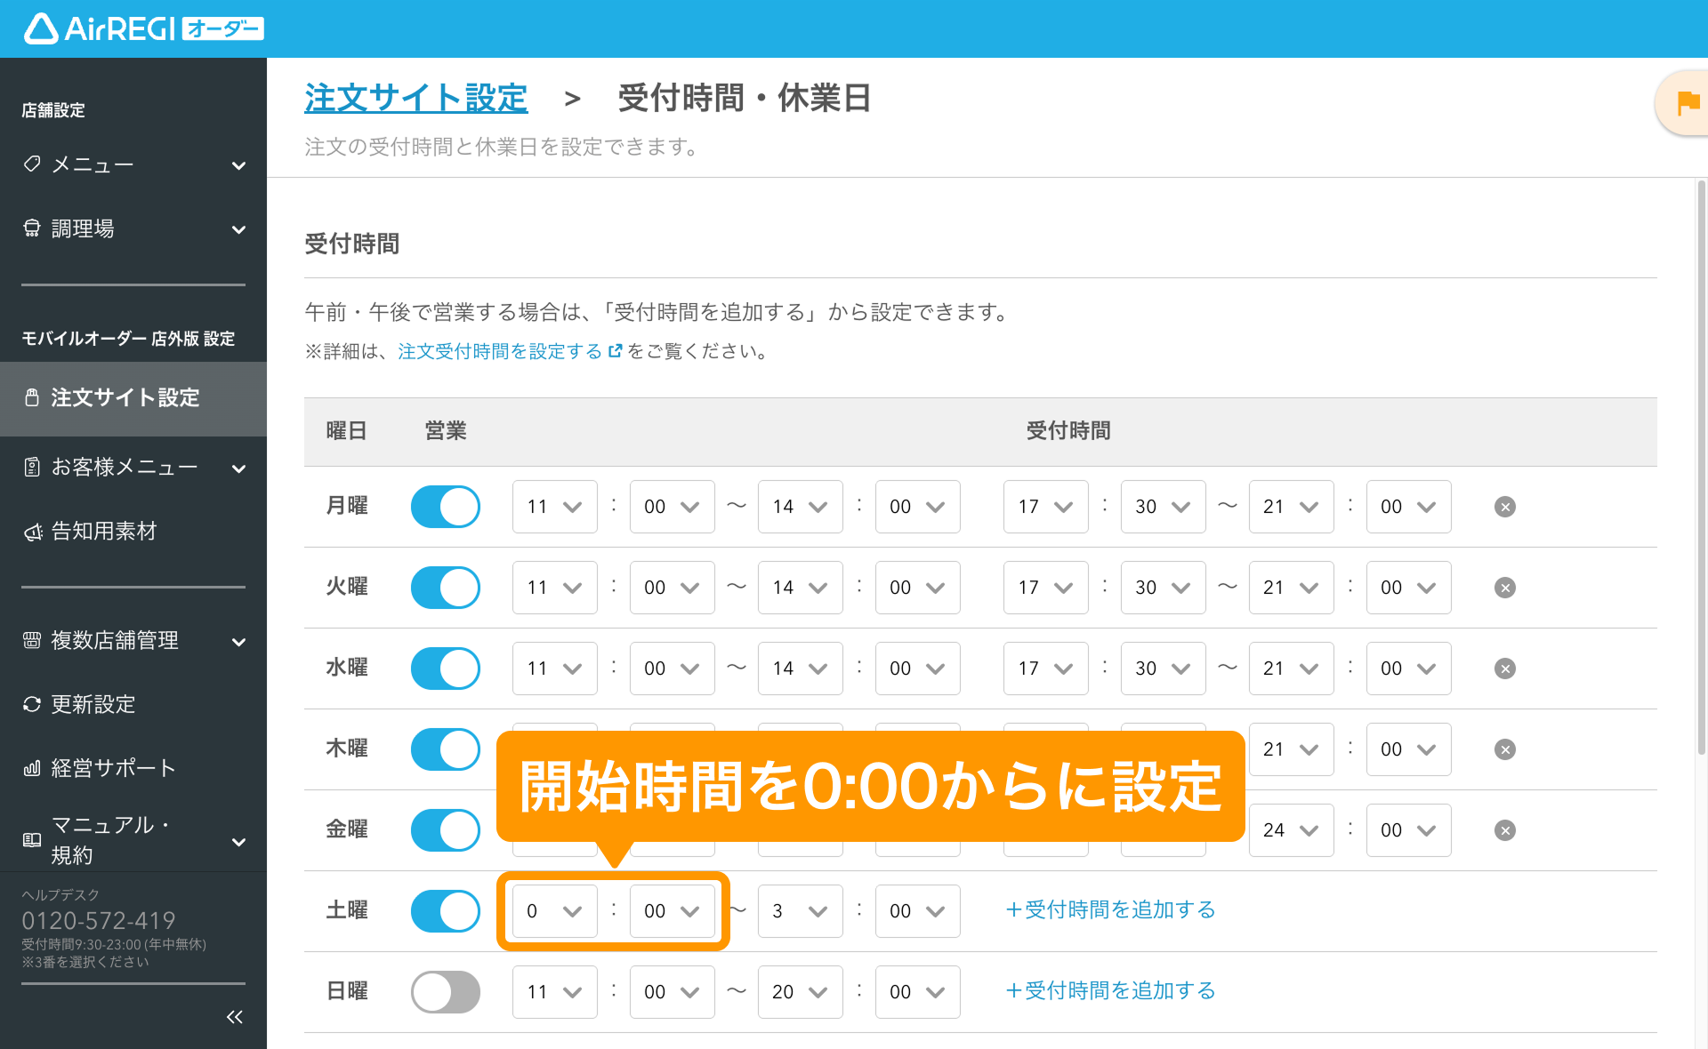Open 火曜 second start hour dropdown showing 17

pyautogui.click(x=1045, y=588)
